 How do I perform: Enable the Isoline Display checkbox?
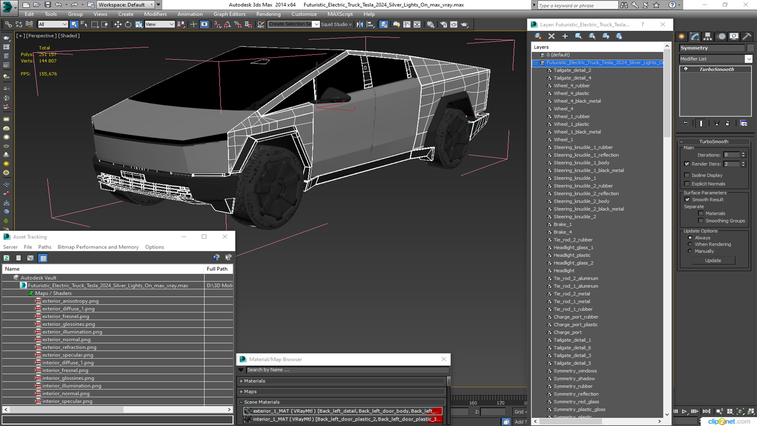click(x=687, y=175)
